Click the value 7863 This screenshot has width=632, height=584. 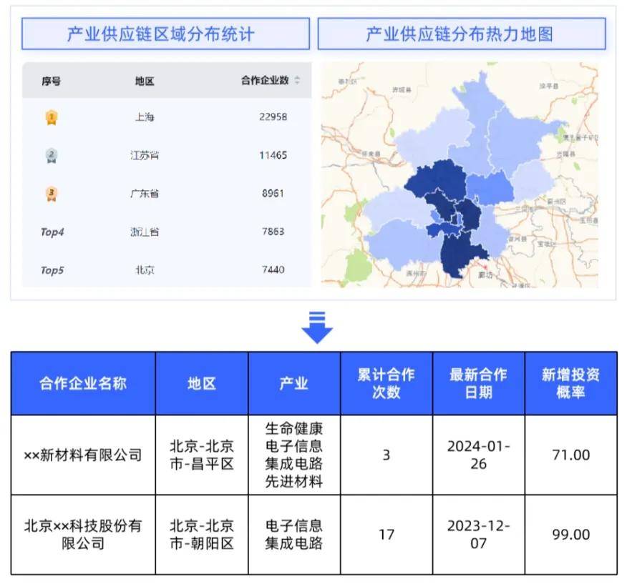click(273, 232)
